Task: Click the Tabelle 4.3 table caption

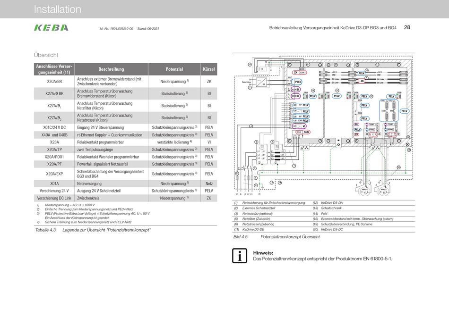Action: pos(93,230)
